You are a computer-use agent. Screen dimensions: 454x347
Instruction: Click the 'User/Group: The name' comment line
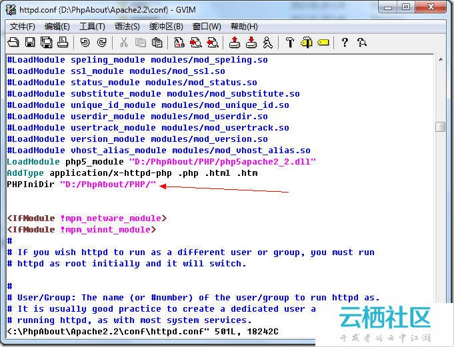193,298
